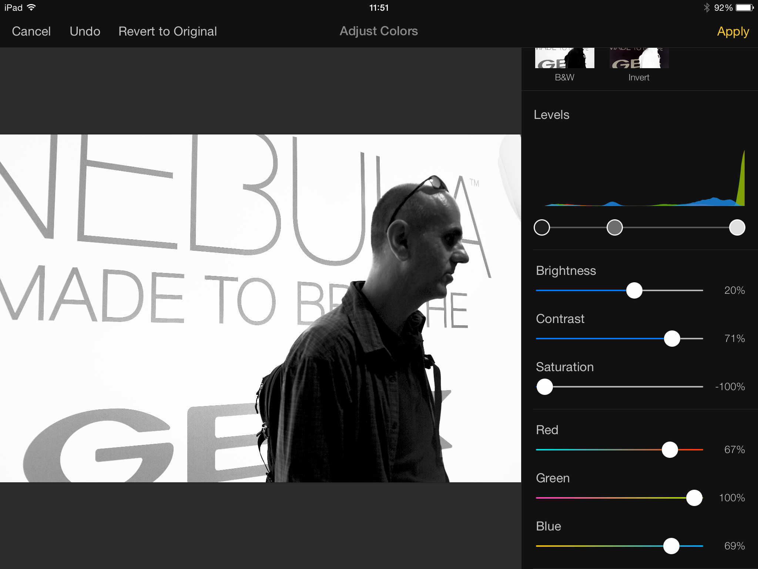Image resolution: width=758 pixels, height=569 pixels.
Task: Tap the 92% battery percentage
Action: (723, 8)
